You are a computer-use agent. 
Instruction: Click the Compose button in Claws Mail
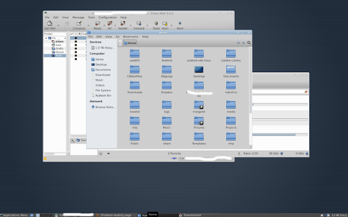[x=79, y=25]
